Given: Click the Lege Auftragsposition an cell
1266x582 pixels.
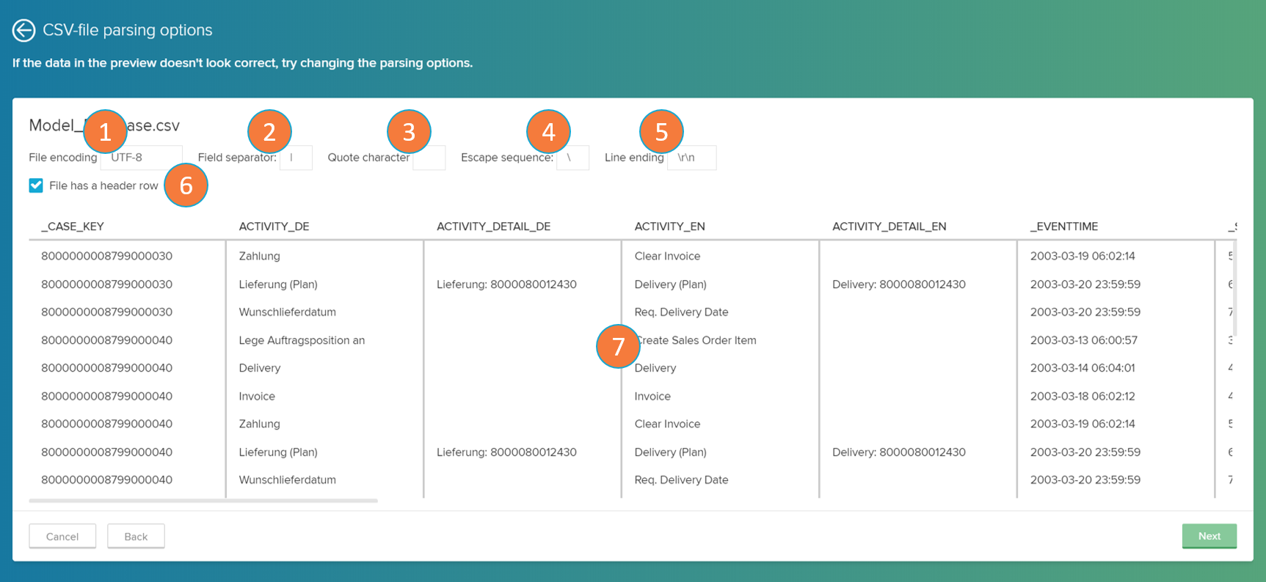Looking at the screenshot, I should click(x=302, y=340).
